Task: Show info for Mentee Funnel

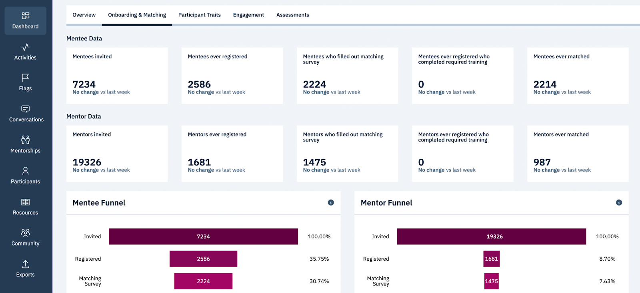Action: click(x=331, y=203)
